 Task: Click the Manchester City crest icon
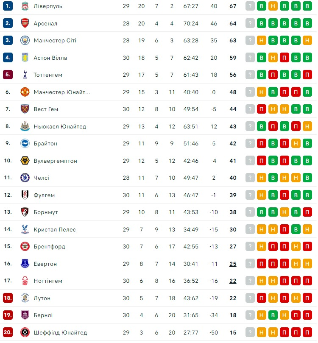tap(25, 41)
